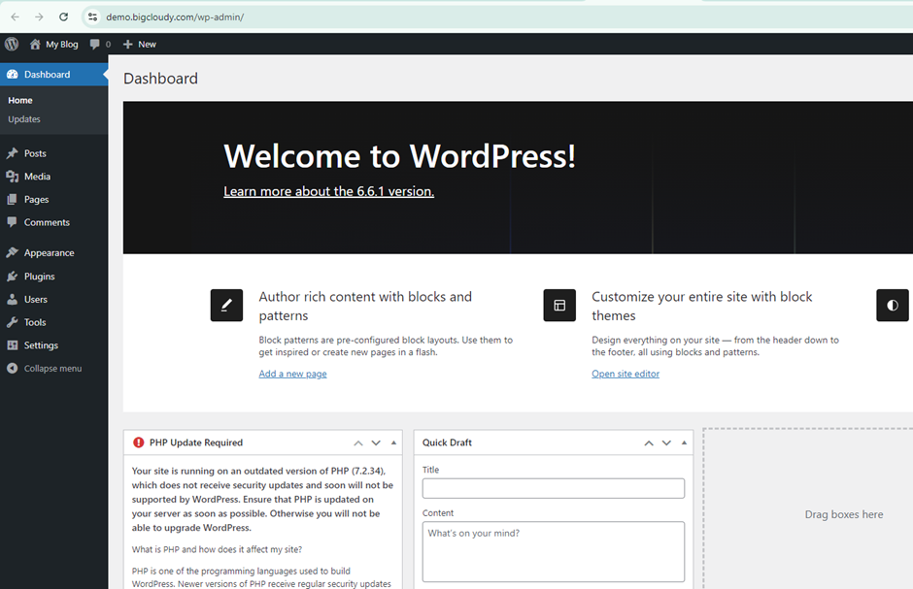Open Posts via the pin icon
The height and width of the screenshot is (589, 913).
(14, 152)
